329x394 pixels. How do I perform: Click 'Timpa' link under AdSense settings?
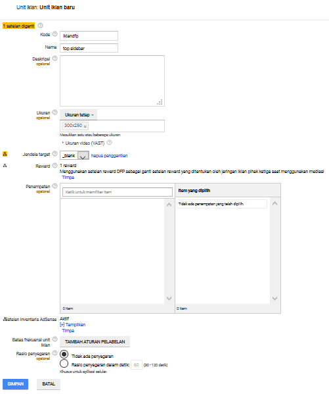(68, 331)
